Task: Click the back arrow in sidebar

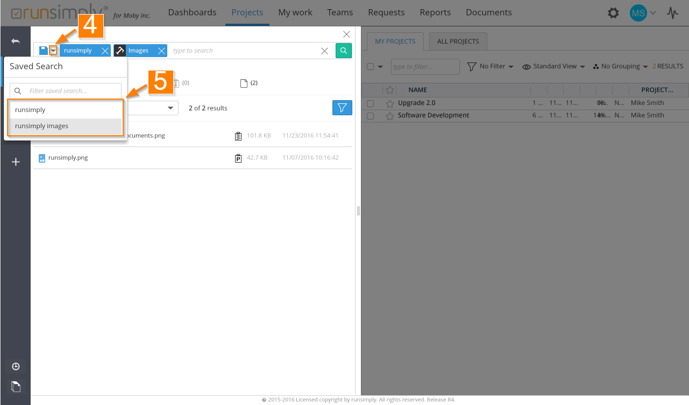Action: pyautogui.click(x=16, y=41)
